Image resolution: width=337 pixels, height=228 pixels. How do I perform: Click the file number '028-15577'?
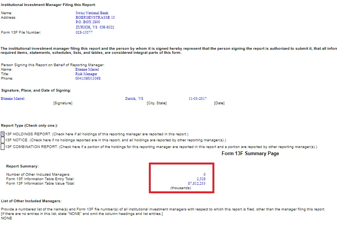pyautogui.click(x=84, y=33)
